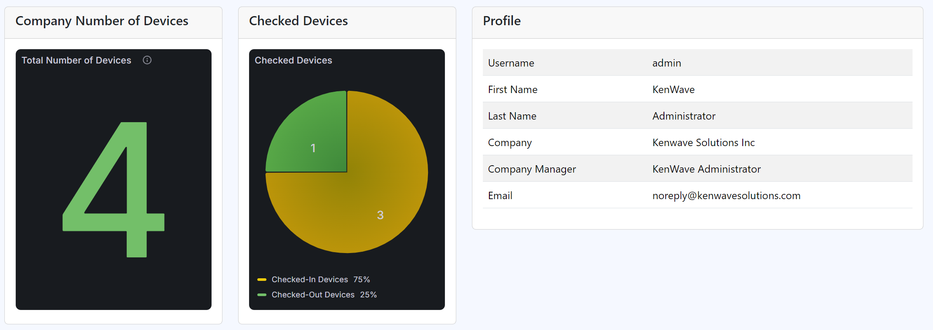Toggle the Checked-In Devices legend label
Screen dimensions: 933x330
point(310,280)
